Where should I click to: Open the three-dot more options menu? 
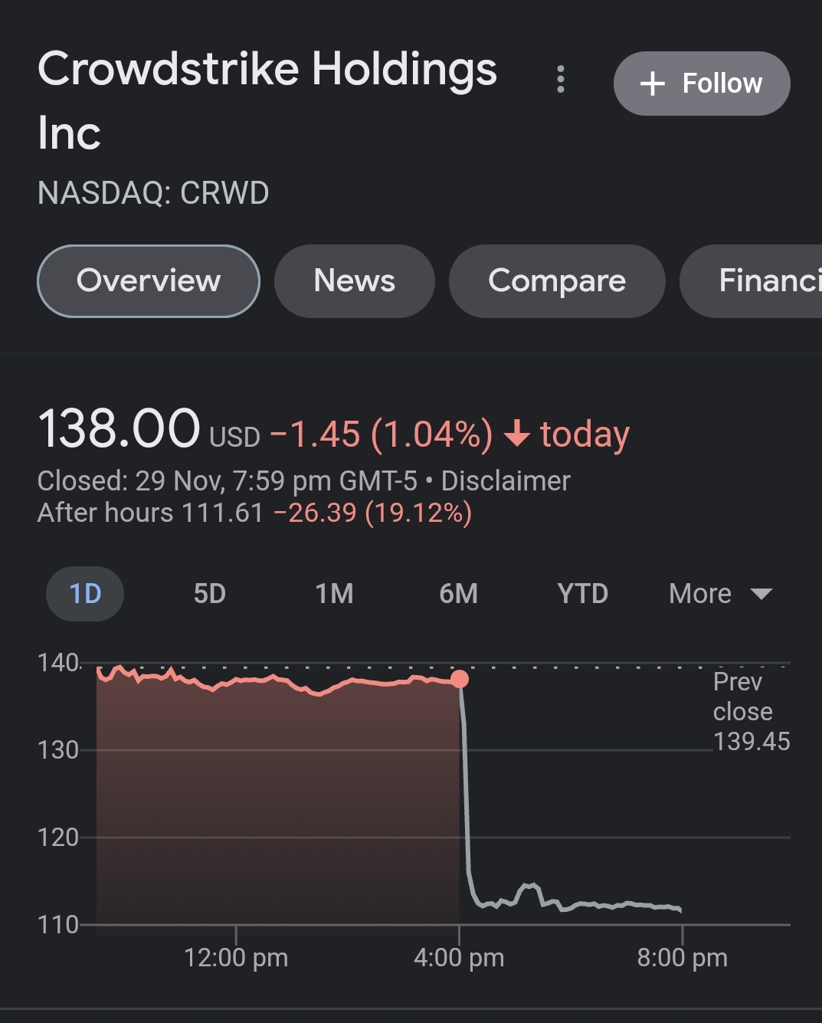pos(561,79)
